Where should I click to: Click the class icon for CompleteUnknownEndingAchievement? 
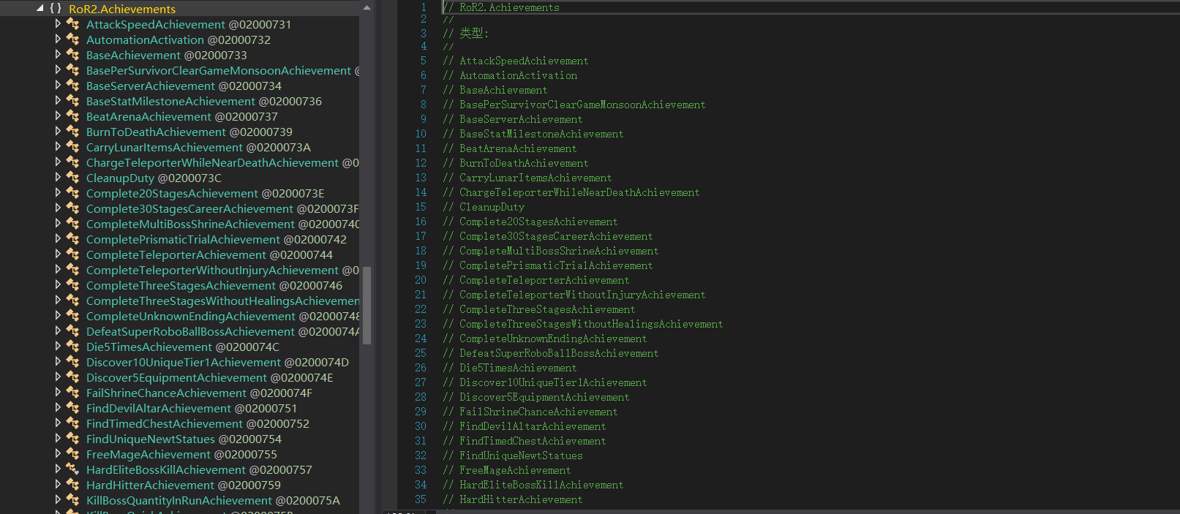click(72, 316)
